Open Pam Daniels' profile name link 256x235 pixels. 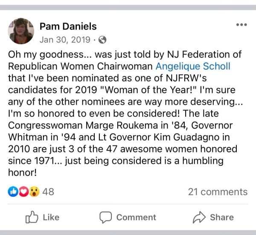click(x=67, y=26)
